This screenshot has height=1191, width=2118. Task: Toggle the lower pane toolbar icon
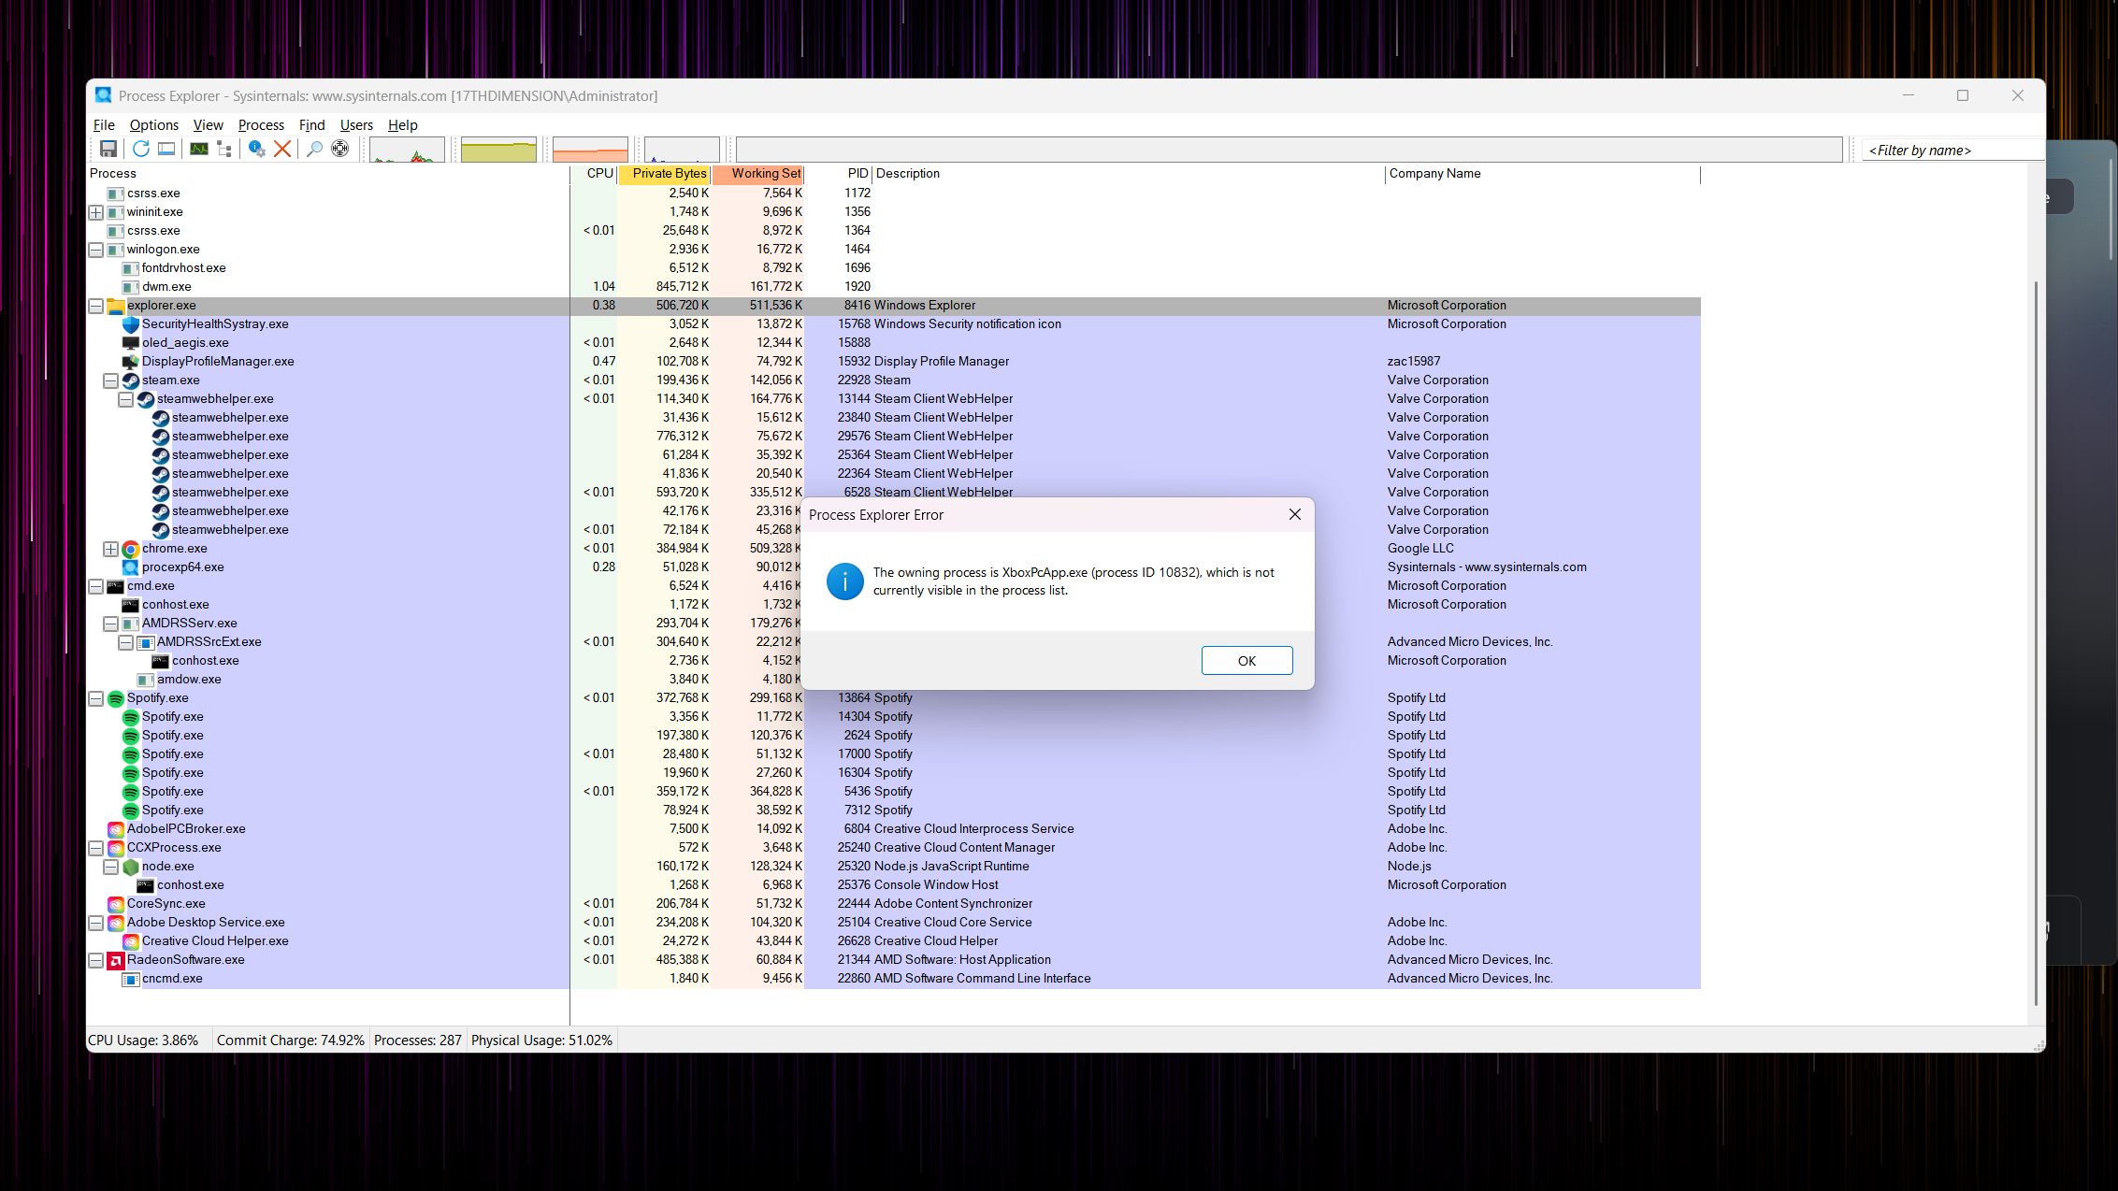click(x=166, y=150)
